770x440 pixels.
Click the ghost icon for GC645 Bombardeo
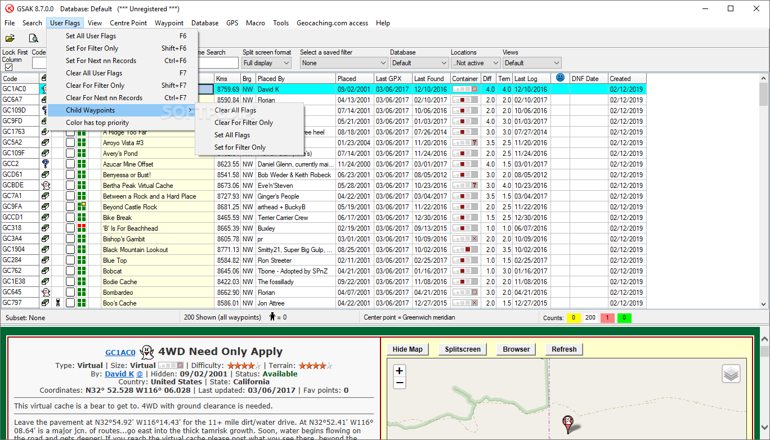click(x=45, y=293)
